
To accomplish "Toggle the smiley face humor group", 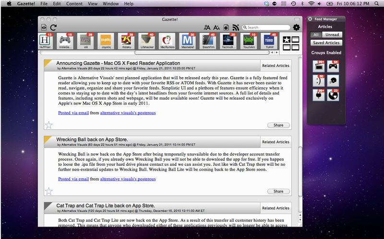I will pyautogui.click(x=319, y=80).
